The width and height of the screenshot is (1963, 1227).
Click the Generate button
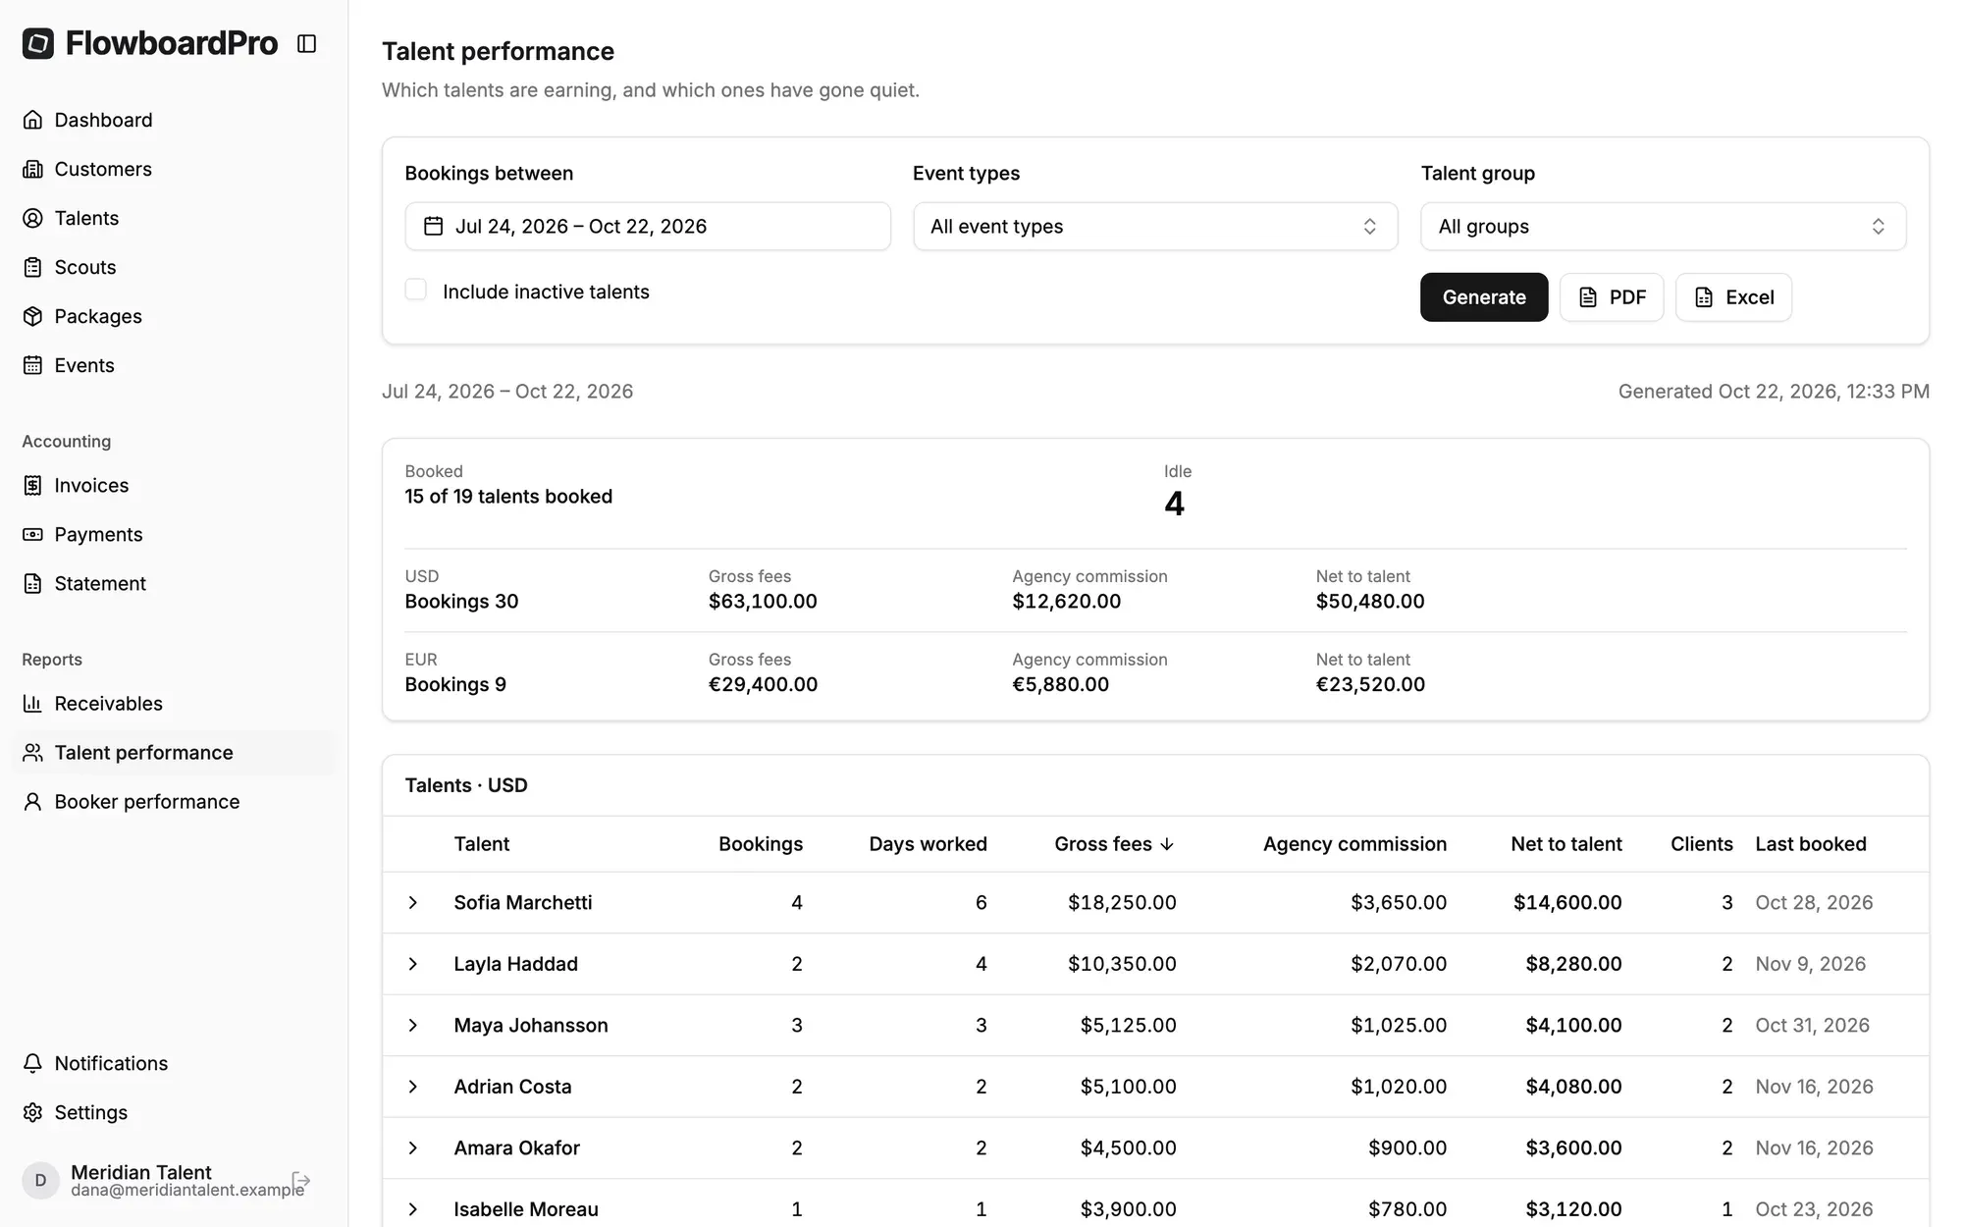click(x=1484, y=297)
